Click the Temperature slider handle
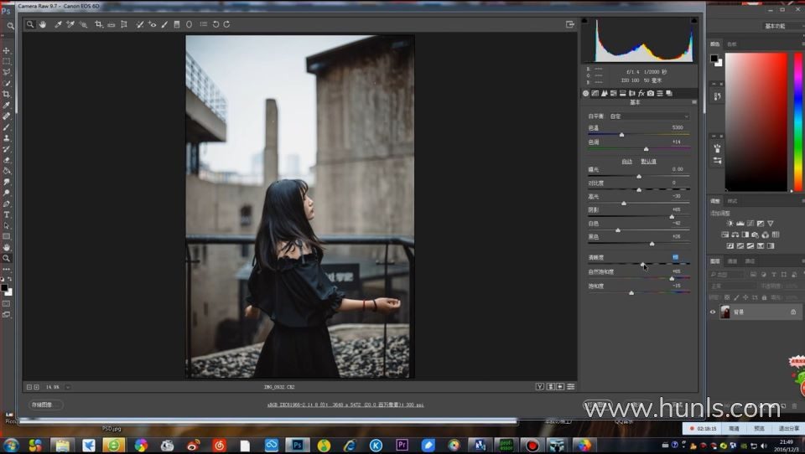The image size is (805, 454). (x=621, y=134)
